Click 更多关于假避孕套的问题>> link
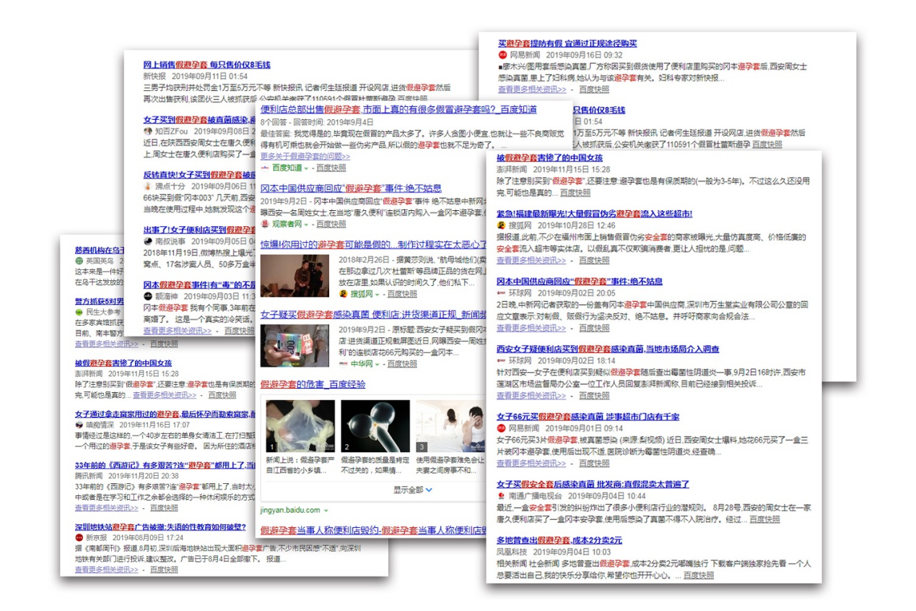The height and width of the screenshot is (611, 916). point(305,156)
